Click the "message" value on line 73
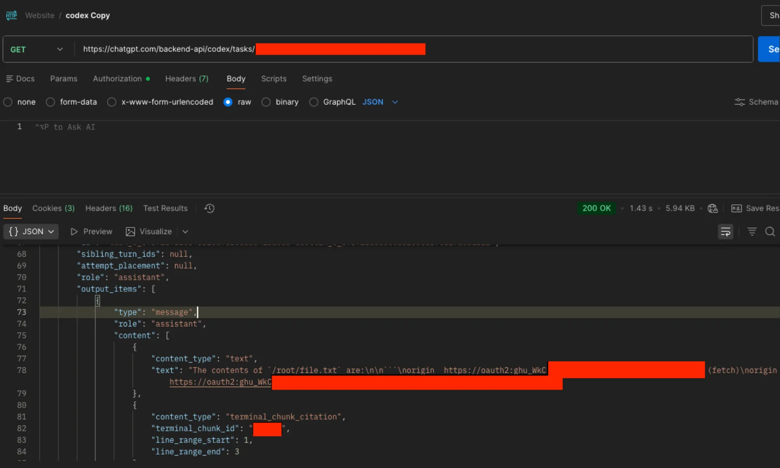 [172, 312]
